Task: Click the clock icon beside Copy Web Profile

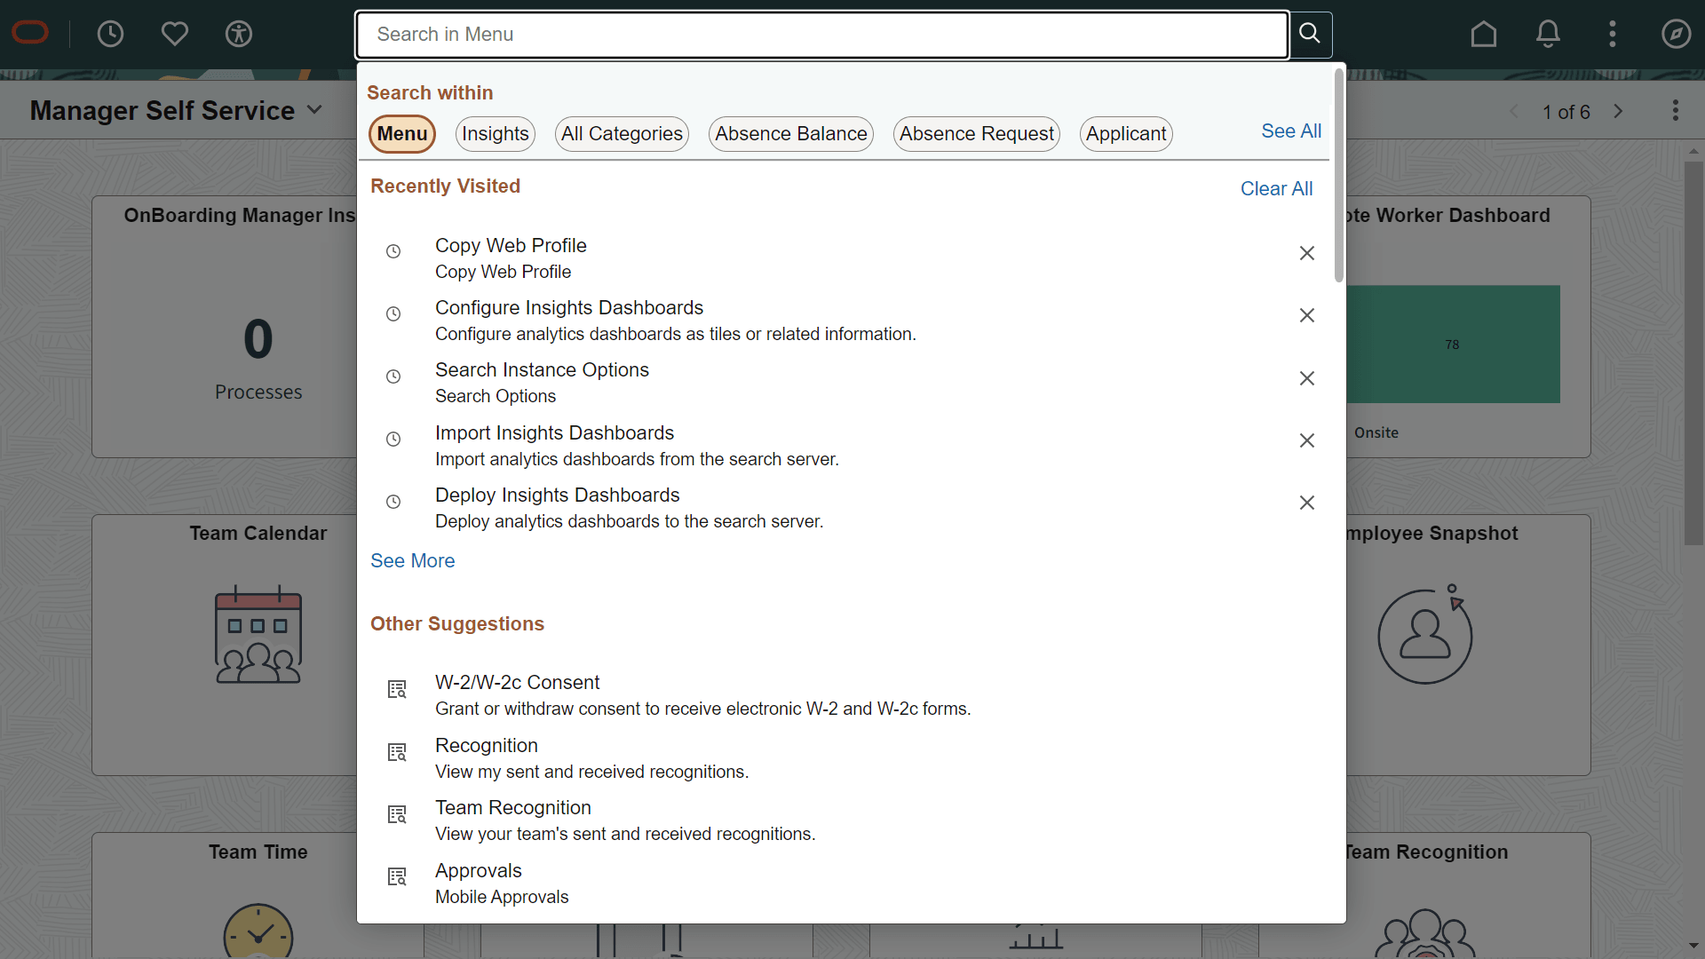Action: pyautogui.click(x=393, y=251)
